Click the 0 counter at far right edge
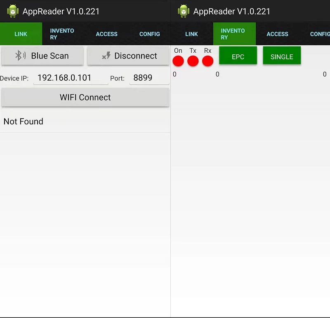330x318 pixels. click(x=325, y=74)
